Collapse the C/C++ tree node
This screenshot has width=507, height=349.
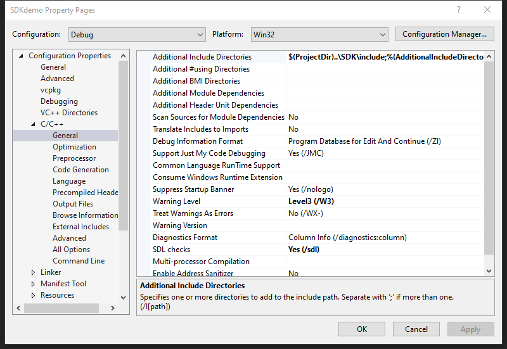pos(34,124)
